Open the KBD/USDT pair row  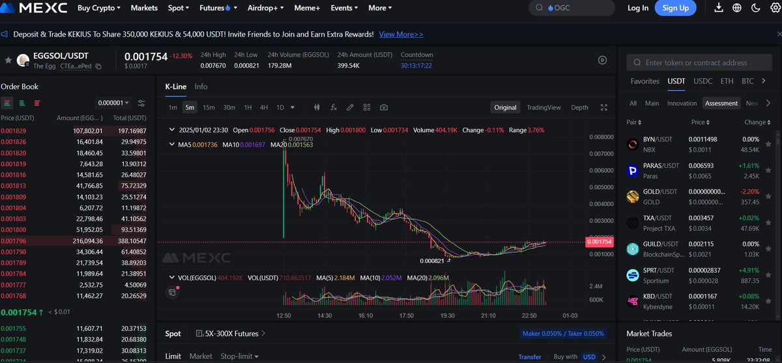tap(699, 301)
